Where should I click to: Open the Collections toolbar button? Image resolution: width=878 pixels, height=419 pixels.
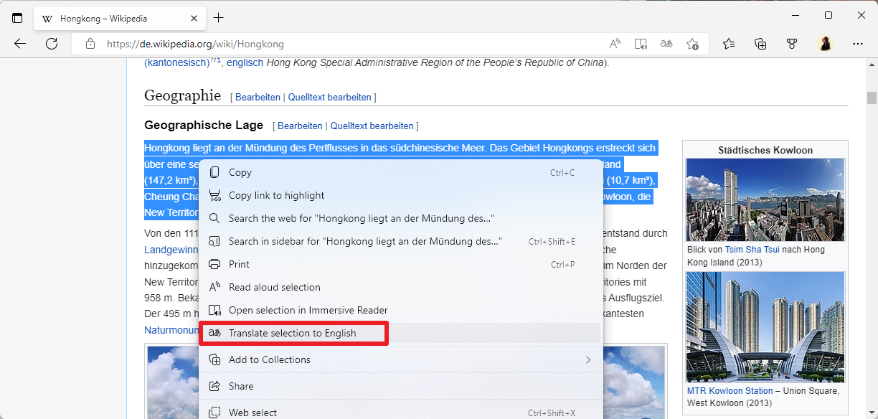(x=760, y=44)
